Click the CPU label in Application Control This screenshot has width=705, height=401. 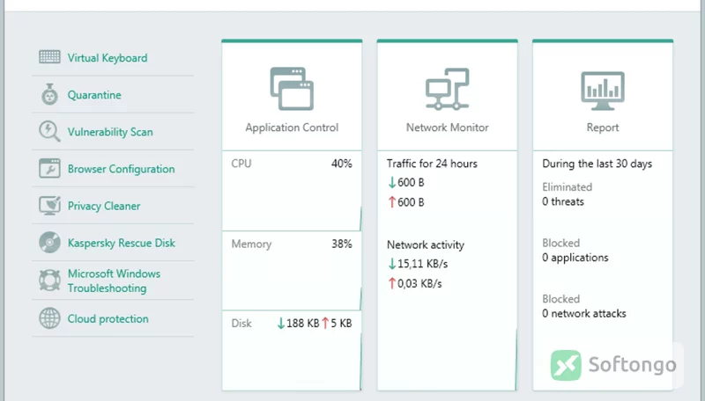(x=241, y=164)
